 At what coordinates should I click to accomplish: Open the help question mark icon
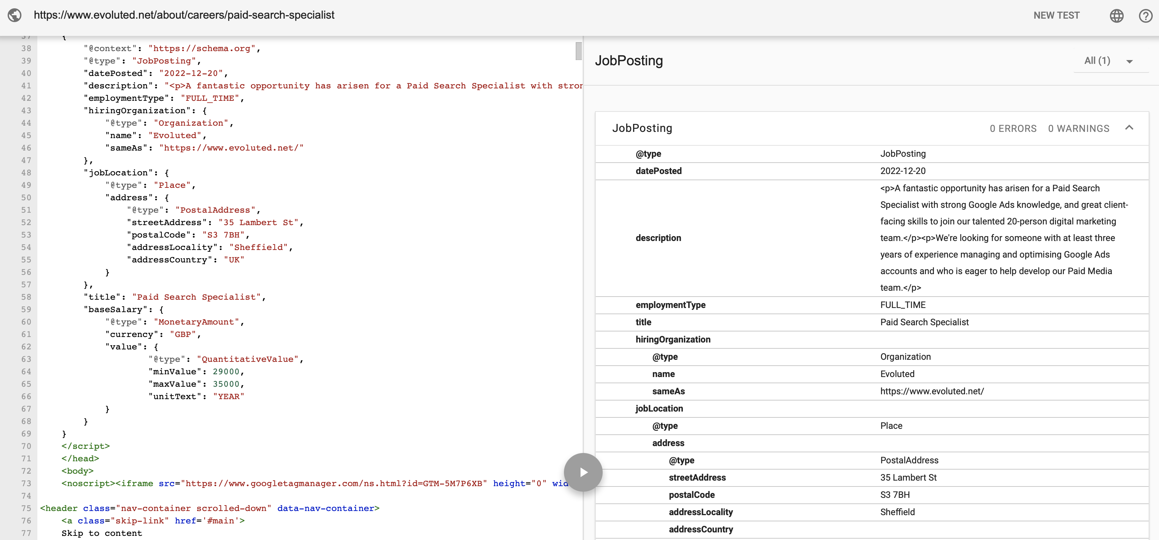[1145, 16]
